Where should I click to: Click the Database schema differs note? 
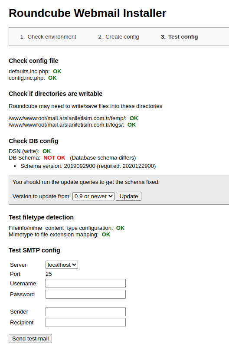(103, 158)
